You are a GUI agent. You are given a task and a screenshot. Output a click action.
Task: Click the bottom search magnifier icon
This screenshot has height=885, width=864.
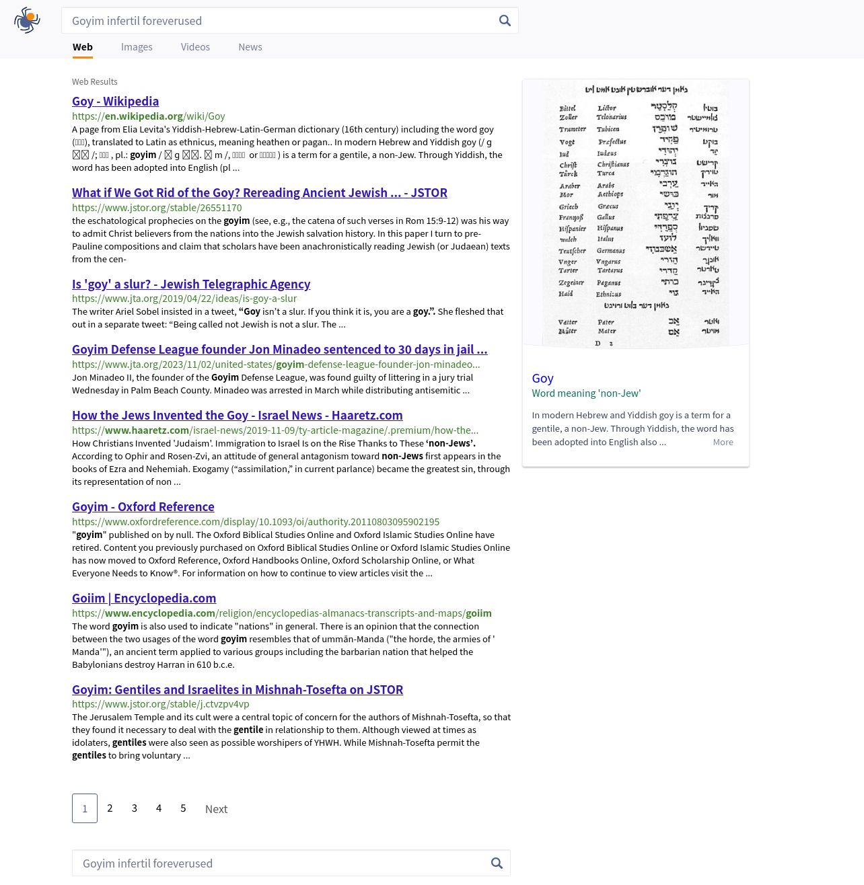[x=497, y=863]
